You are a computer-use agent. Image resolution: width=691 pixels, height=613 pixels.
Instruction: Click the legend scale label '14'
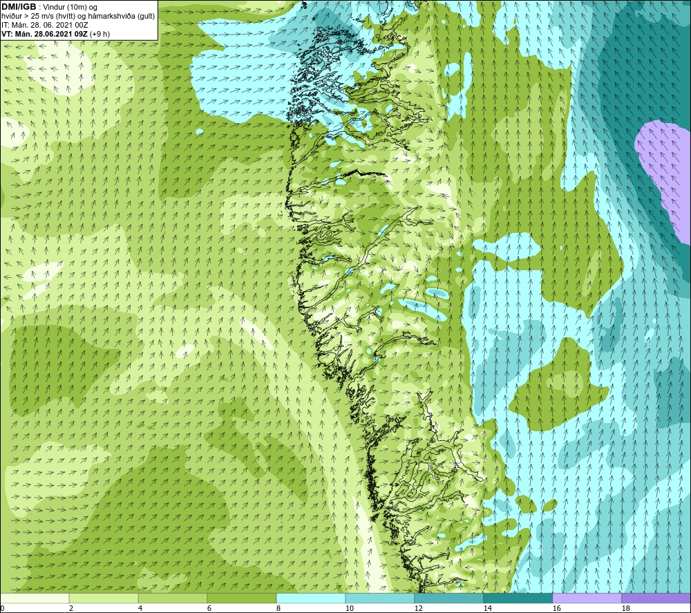coord(487,609)
